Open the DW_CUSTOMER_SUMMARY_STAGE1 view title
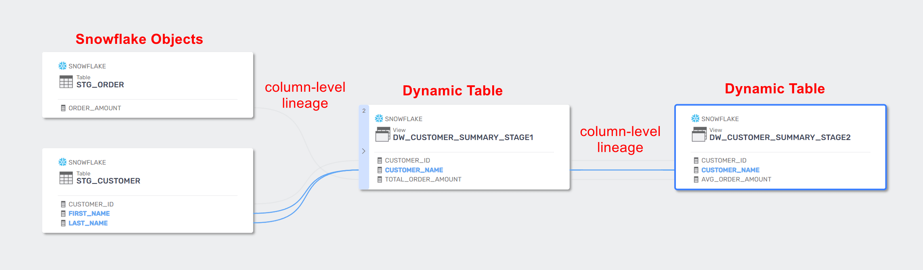This screenshot has height=270, width=923. coord(463,138)
